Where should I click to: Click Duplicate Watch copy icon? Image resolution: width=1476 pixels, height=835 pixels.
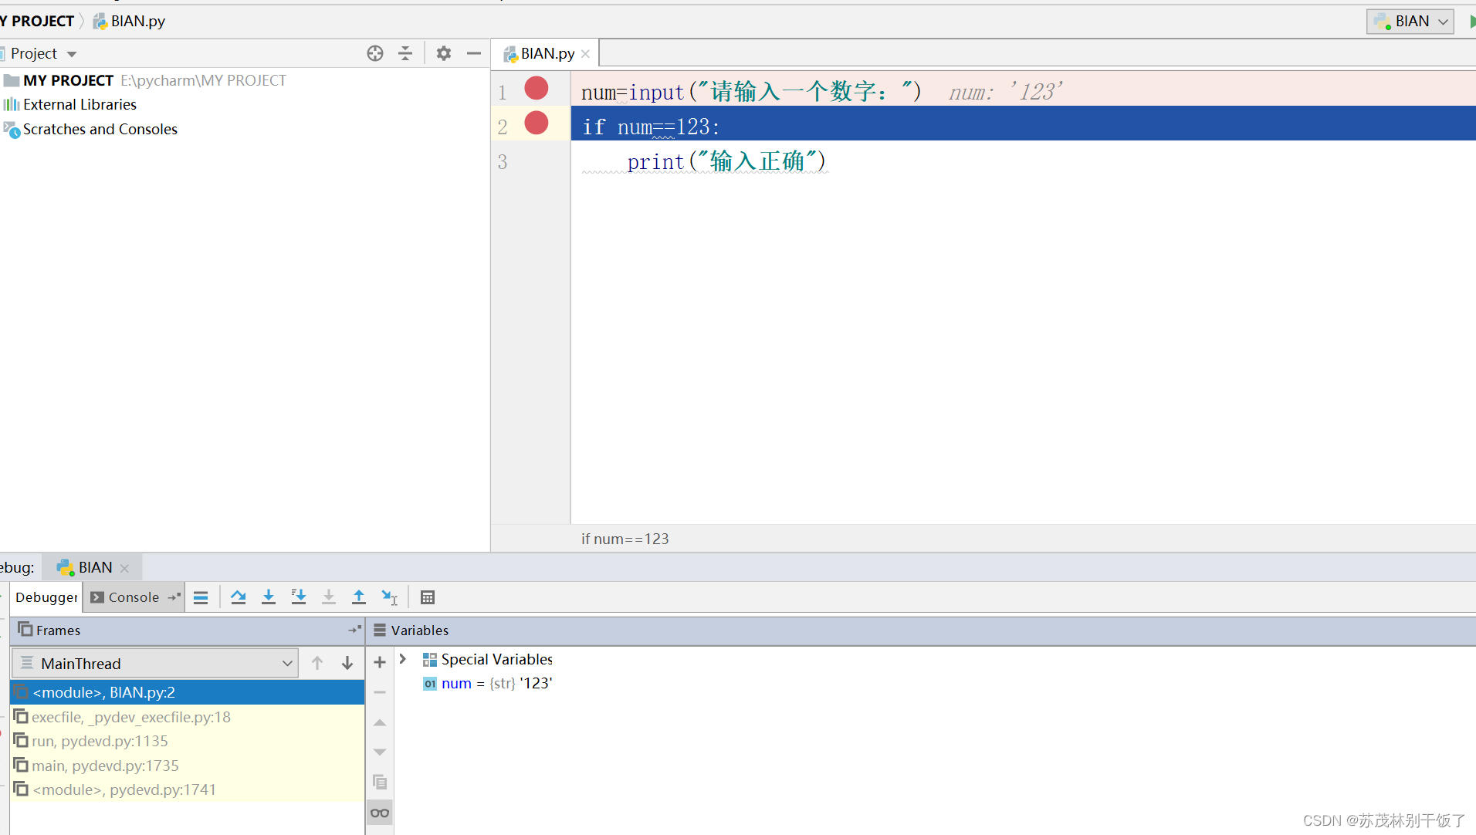[x=380, y=782]
